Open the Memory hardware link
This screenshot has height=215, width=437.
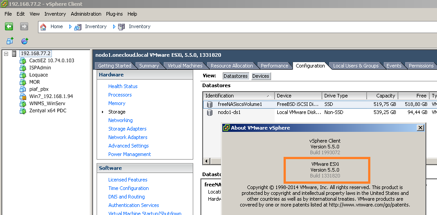(x=117, y=103)
